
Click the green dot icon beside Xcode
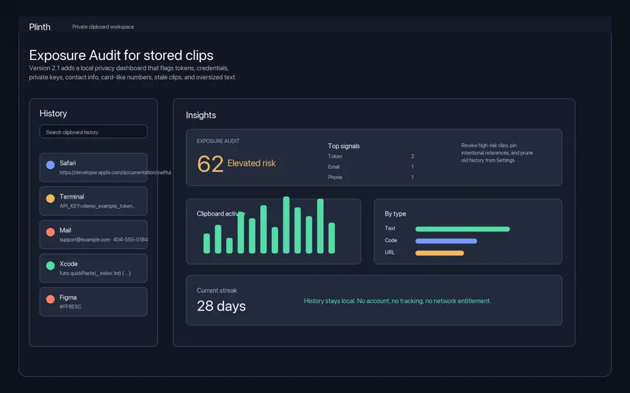pos(51,265)
